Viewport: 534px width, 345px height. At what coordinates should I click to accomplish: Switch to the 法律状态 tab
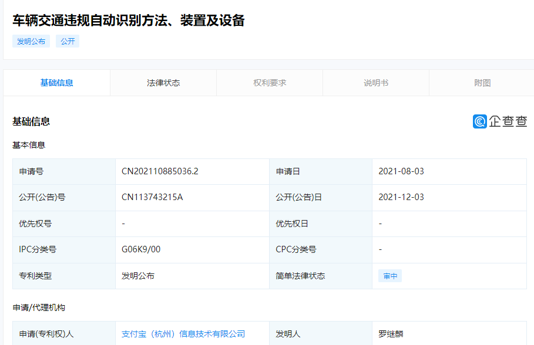click(x=163, y=83)
